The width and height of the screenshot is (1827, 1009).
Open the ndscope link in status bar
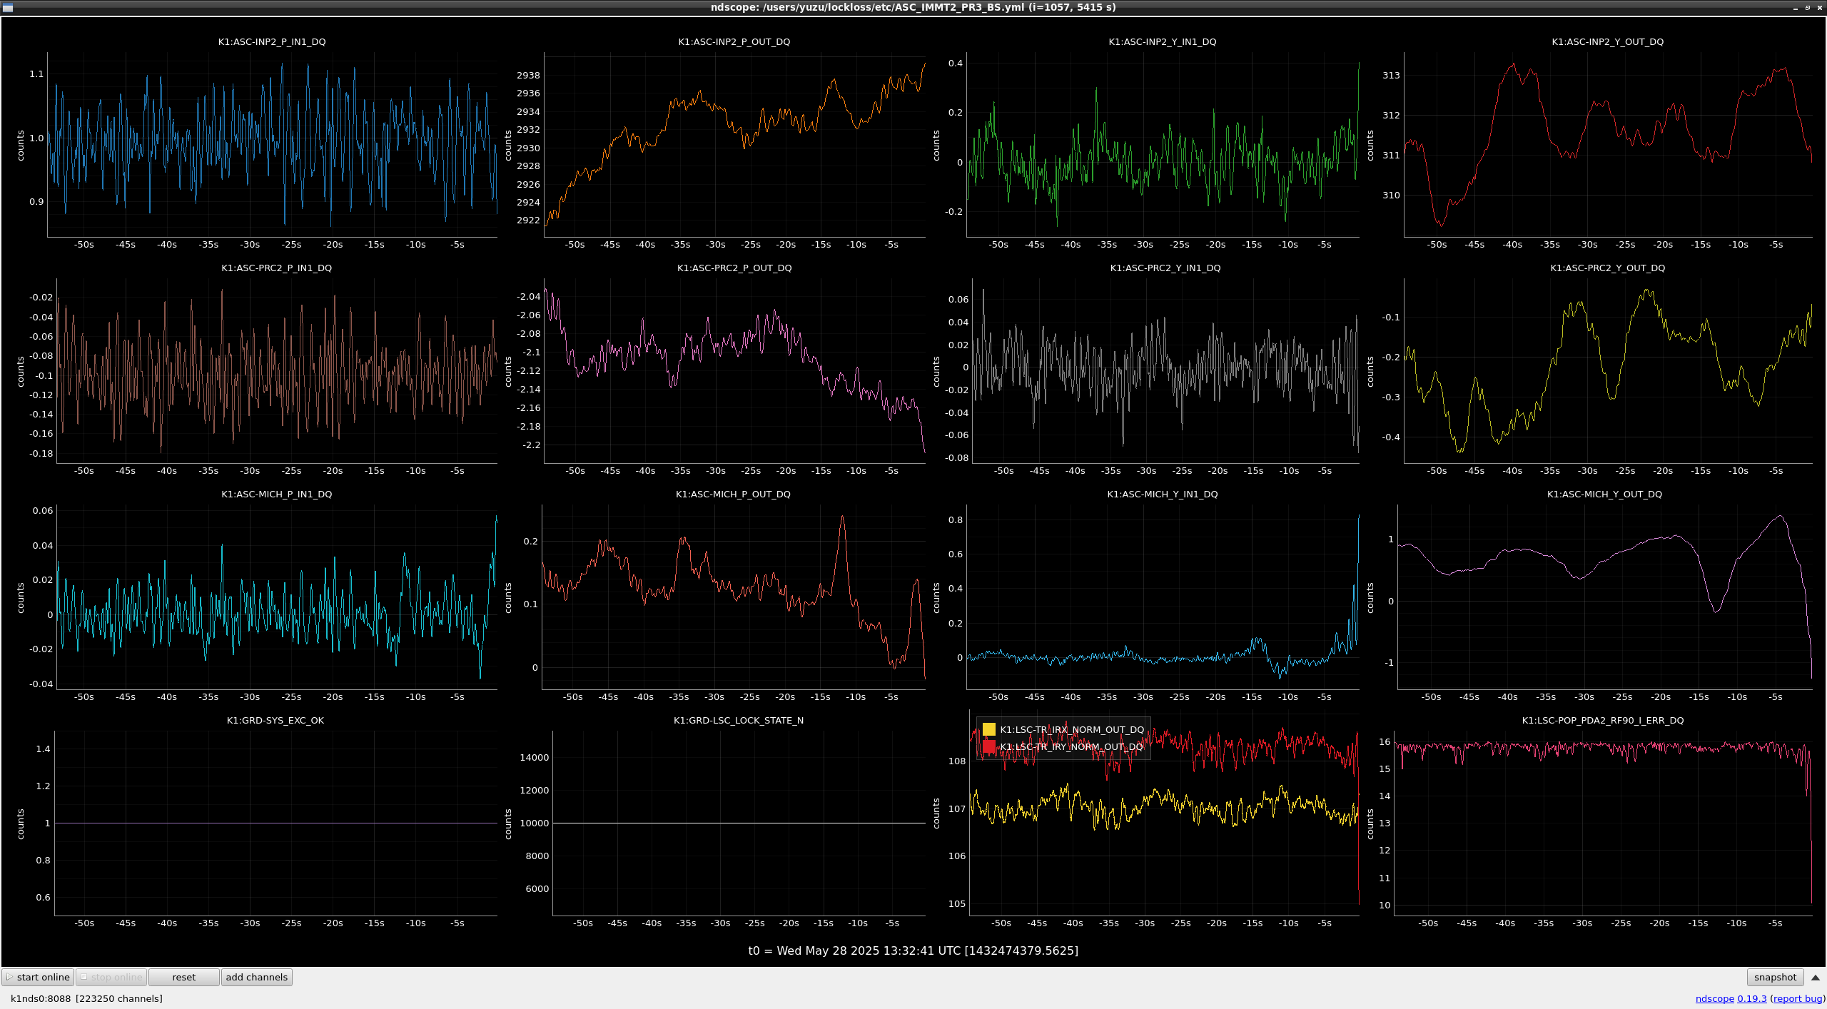(1714, 998)
